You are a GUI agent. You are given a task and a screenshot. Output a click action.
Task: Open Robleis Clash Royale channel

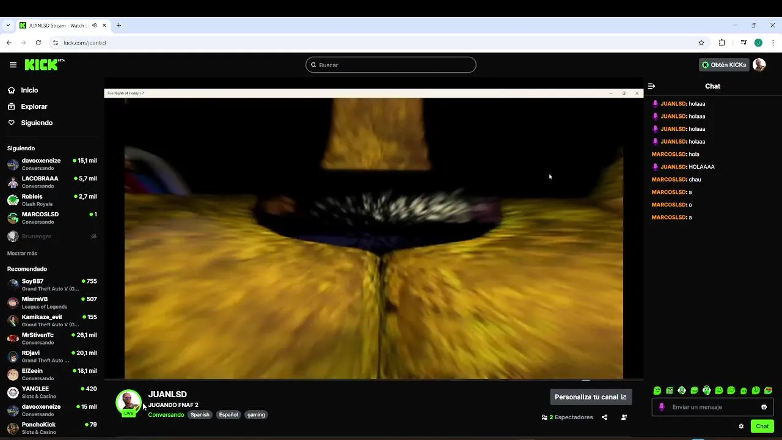coord(52,200)
